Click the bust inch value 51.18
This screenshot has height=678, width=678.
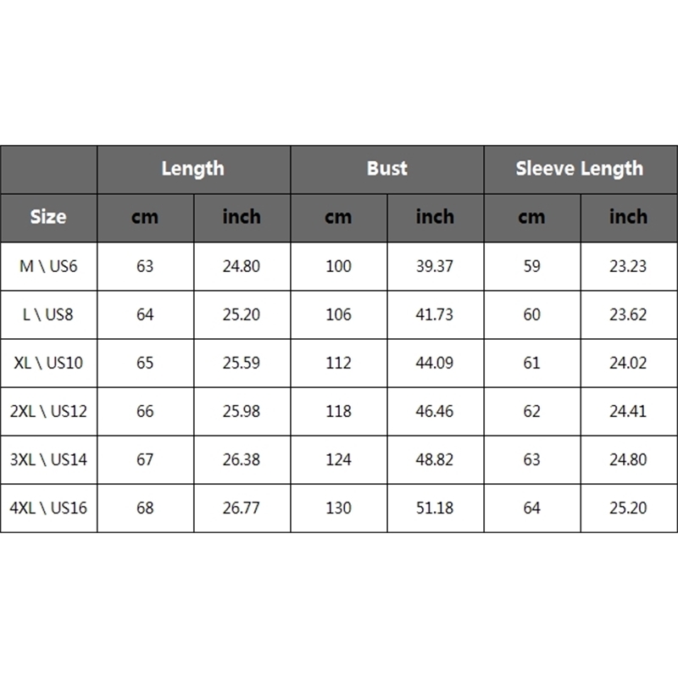435,508
